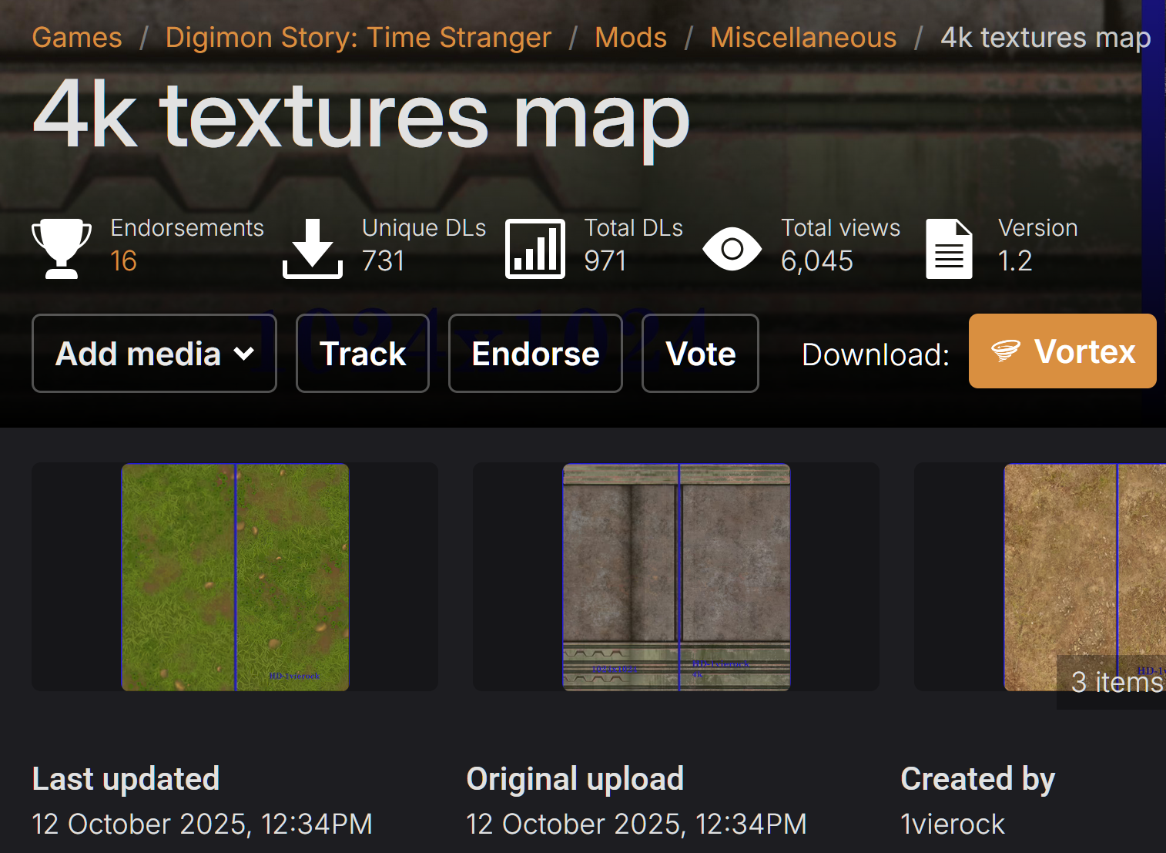This screenshot has width=1166, height=853.
Task: Click the Vortex tornado icon
Action: [1006, 351]
